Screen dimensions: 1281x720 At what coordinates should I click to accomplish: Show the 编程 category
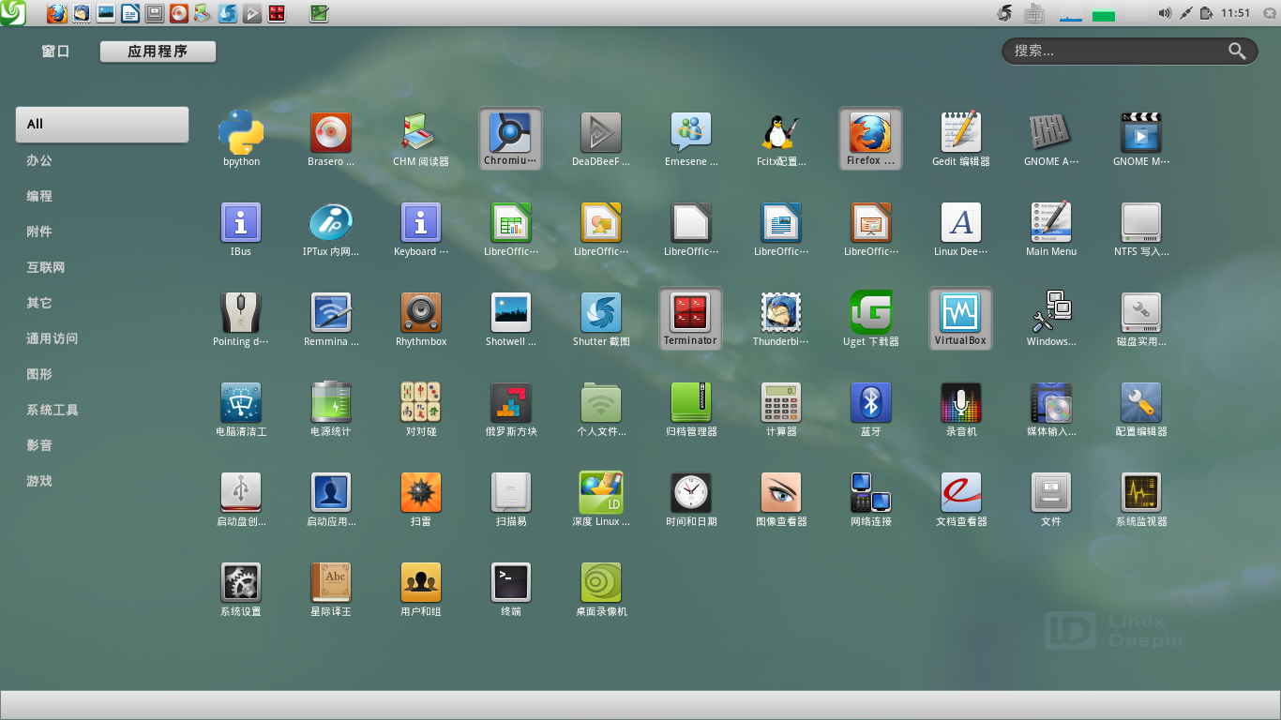[x=39, y=196]
